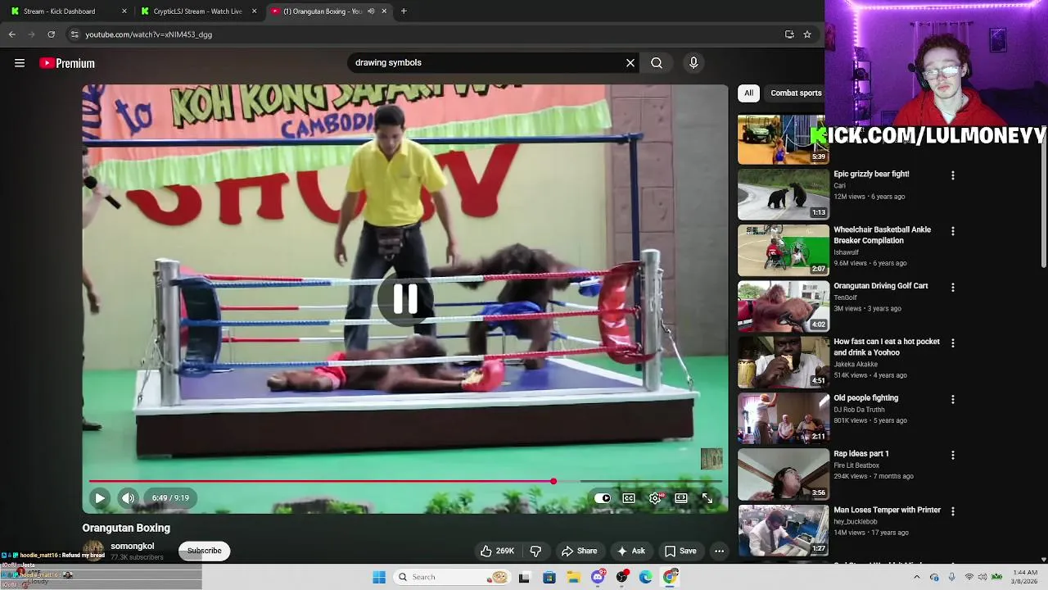Click the magnifier search button

[x=657, y=63]
